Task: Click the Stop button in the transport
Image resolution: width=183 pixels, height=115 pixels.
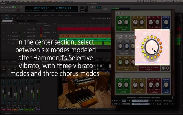Action: [x=13, y=7]
